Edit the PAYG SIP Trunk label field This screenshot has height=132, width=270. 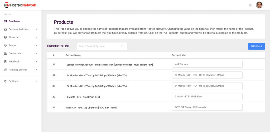[207, 107]
